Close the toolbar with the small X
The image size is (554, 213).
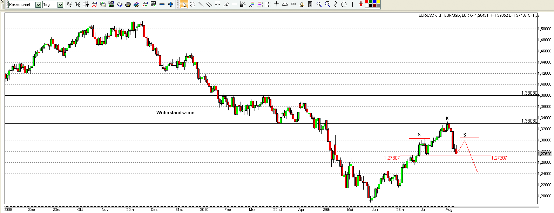coord(2,2)
